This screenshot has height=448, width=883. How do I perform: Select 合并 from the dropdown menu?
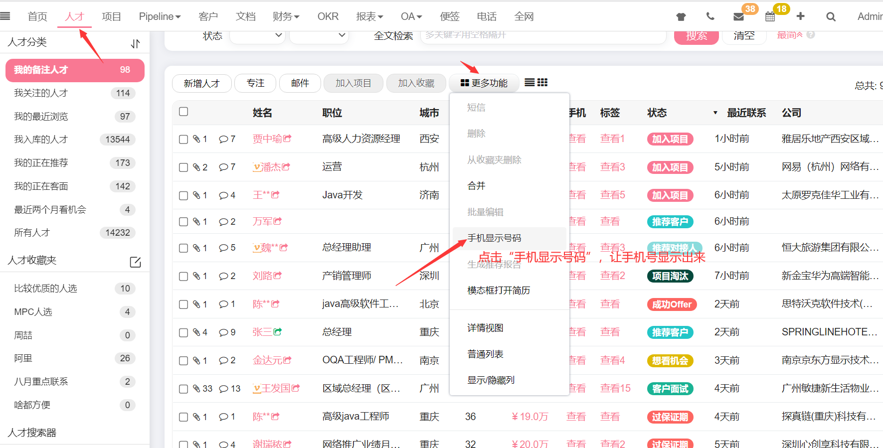coord(509,186)
